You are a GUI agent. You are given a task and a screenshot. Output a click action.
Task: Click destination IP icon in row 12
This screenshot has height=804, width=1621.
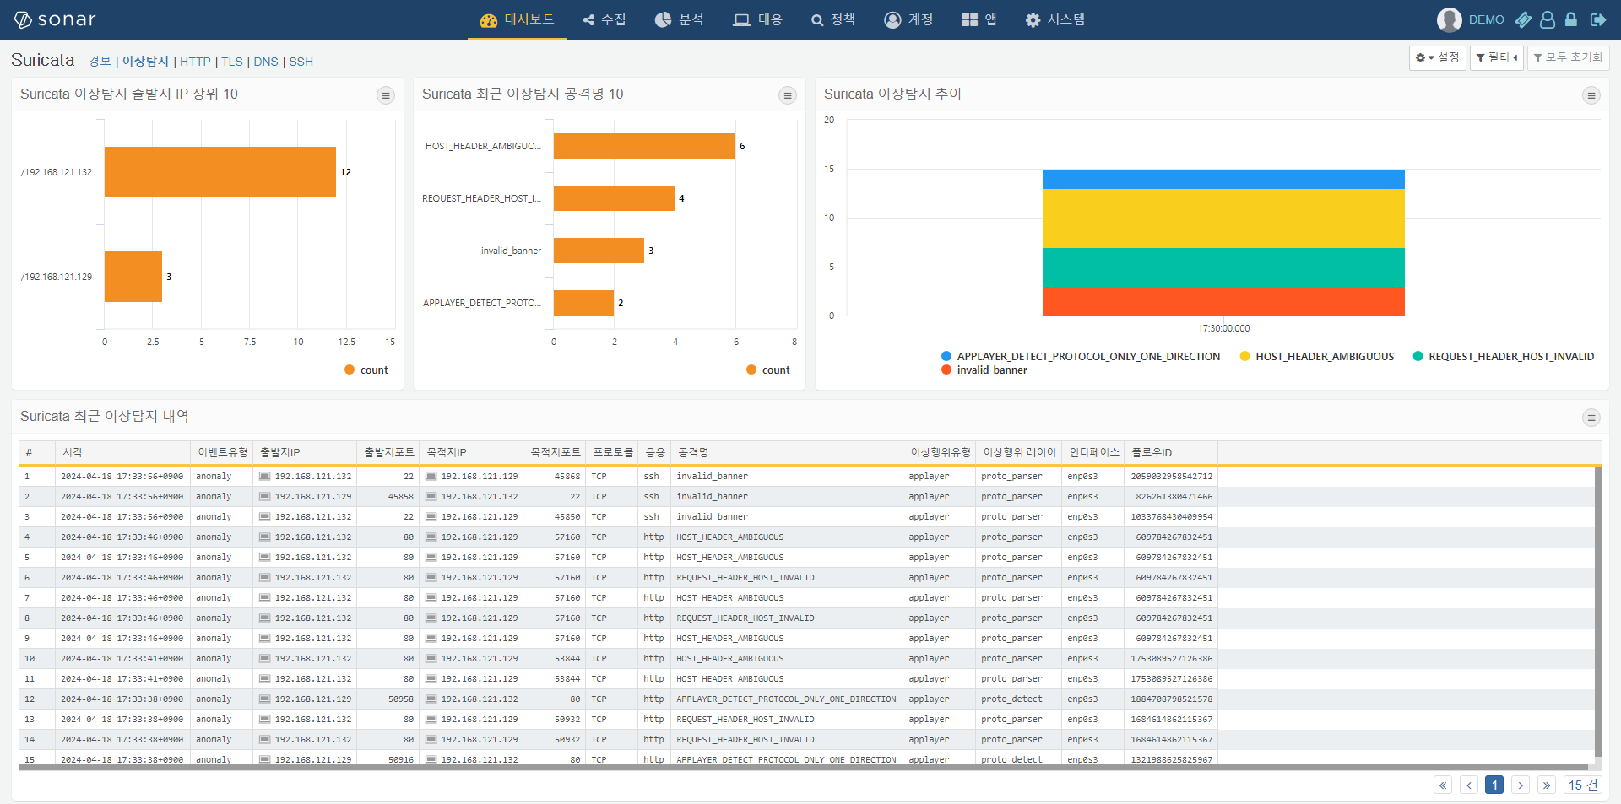point(431,699)
